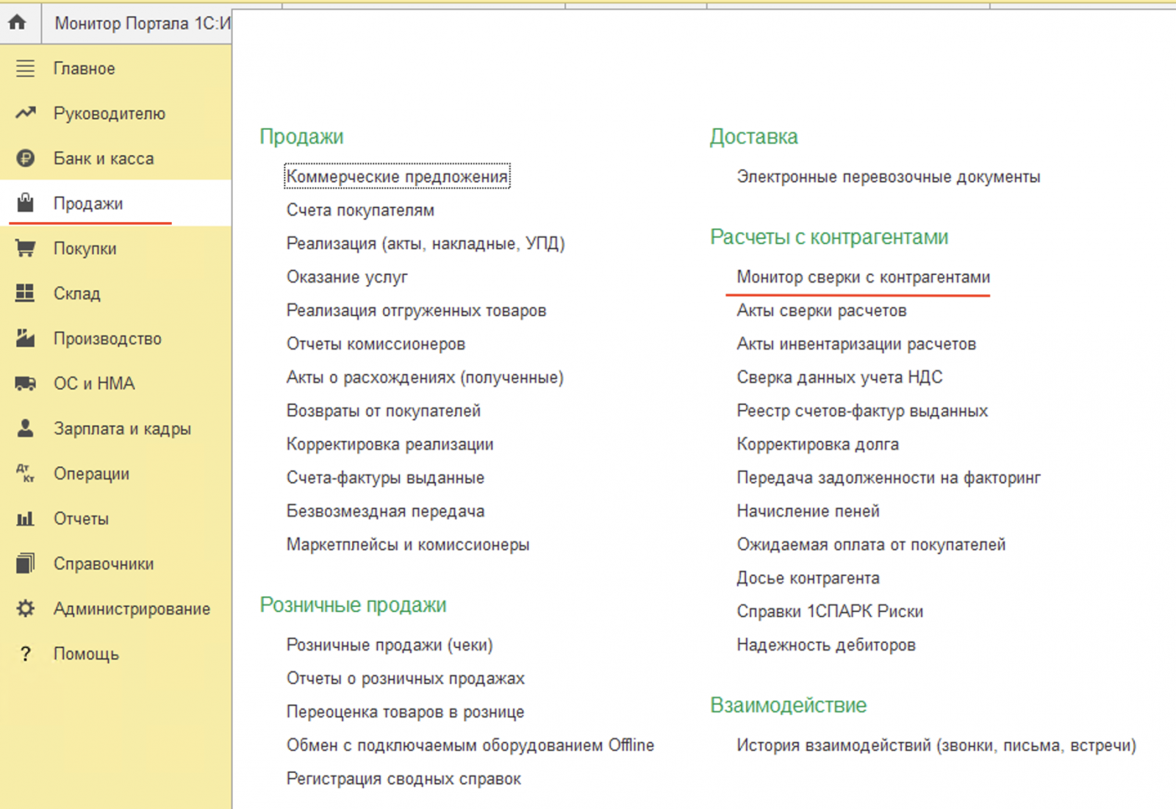Open Акты сверки расчетов
This screenshot has width=1176, height=809.
click(x=822, y=311)
